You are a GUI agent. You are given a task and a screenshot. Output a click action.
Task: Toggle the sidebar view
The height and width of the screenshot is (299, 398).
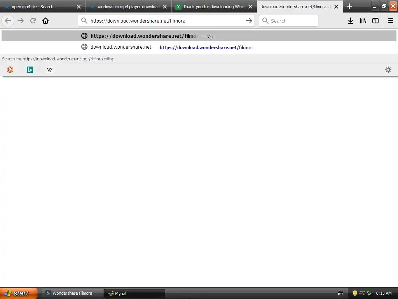click(375, 21)
